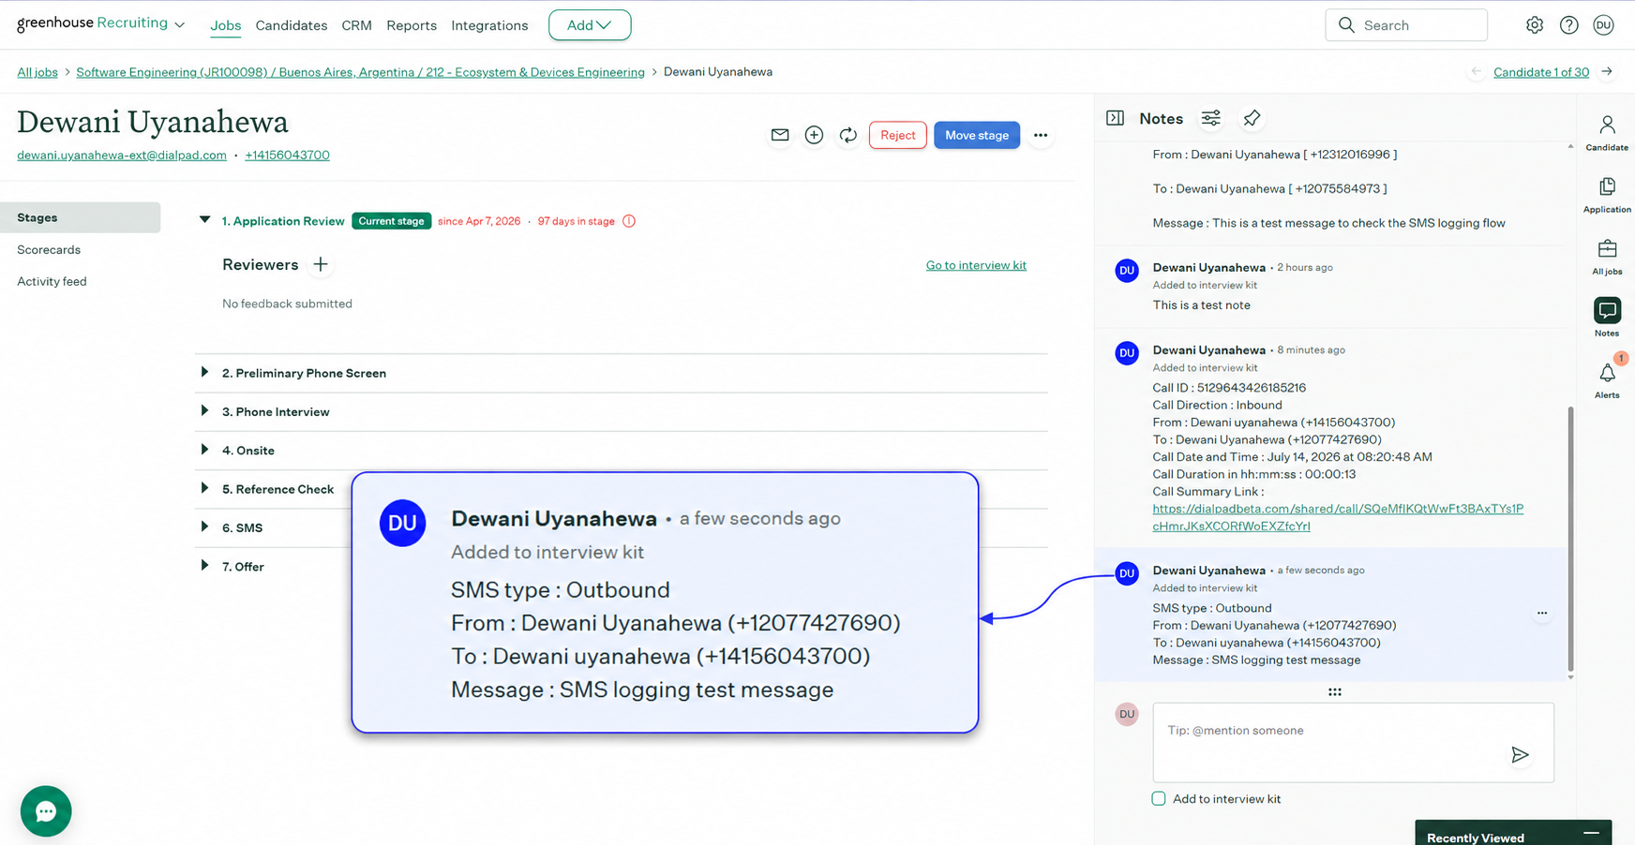Viewport: 1635px width, 845px height.
Task: Check the Add to interview kit checkbox
Action: pos(1159,799)
